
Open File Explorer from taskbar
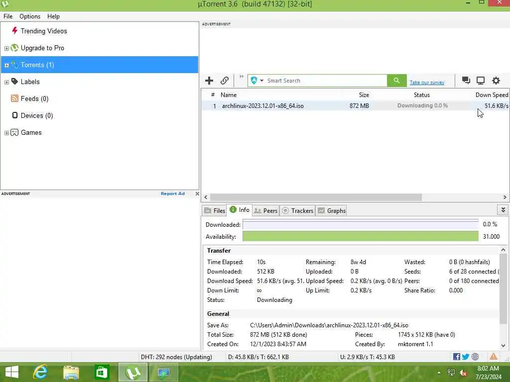click(x=71, y=373)
